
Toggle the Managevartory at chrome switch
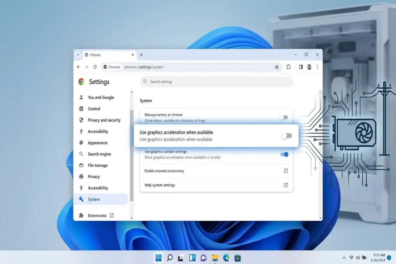284,118
